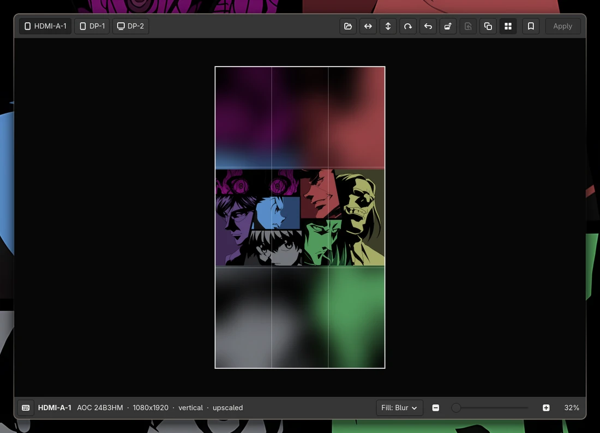The width and height of the screenshot is (600, 433).
Task: Click the AOC 24B3HM monitor name
Action: pos(100,408)
